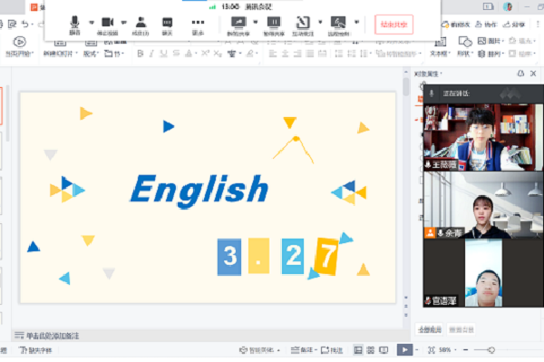Align text left
This screenshot has height=362, width=544.
[x=273, y=54]
